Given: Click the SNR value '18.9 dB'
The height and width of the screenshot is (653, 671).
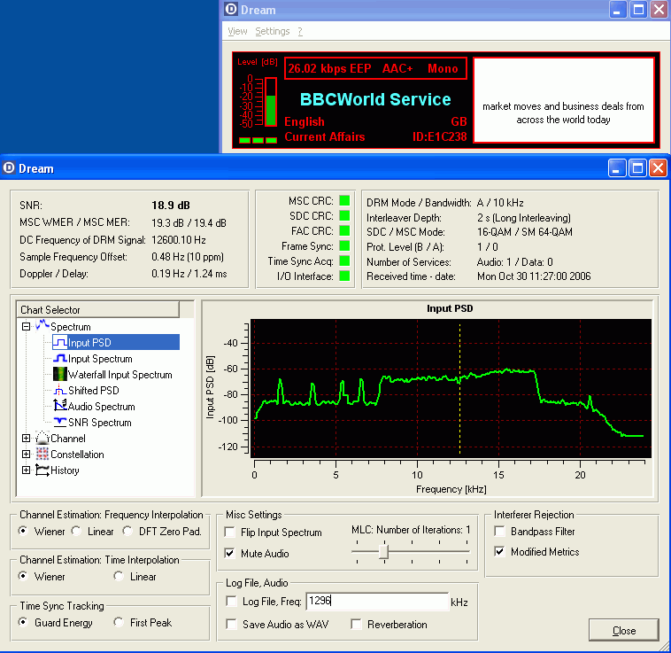Looking at the screenshot, I should (171, 205).
